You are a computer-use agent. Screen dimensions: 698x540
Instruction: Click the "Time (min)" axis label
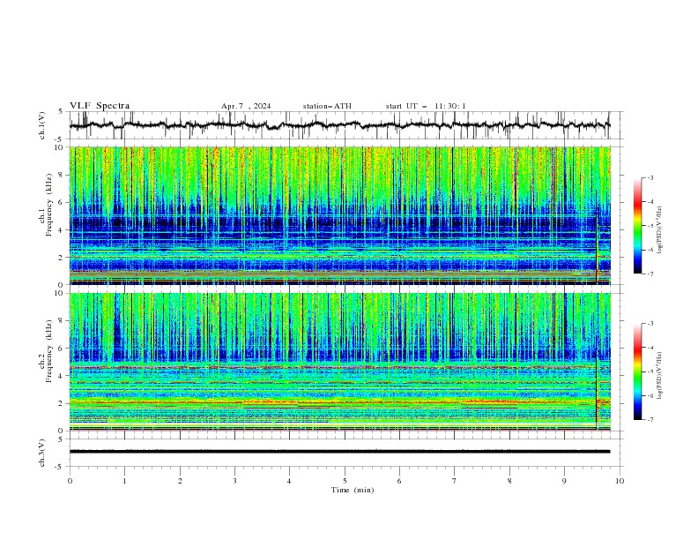tap(353, 490)
